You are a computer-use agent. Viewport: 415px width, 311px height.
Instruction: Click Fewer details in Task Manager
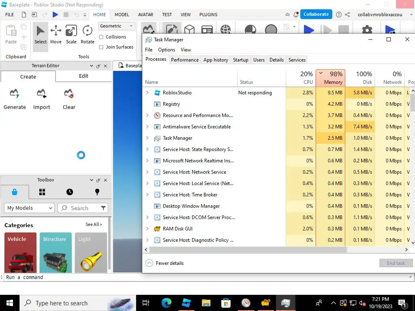click(165, 263)
